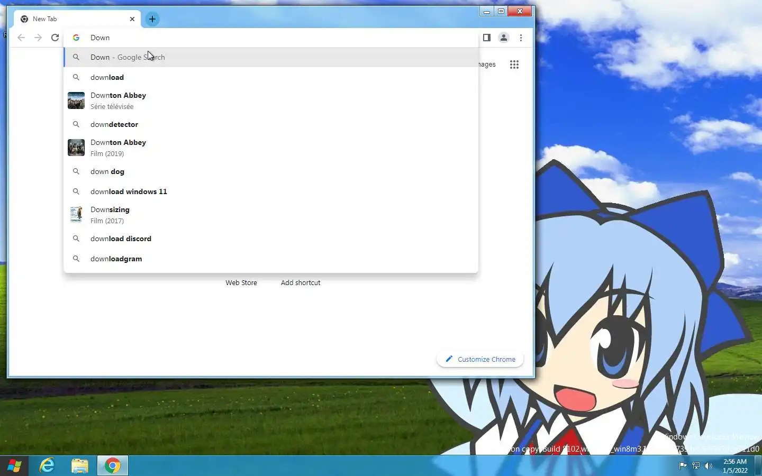This screenshot has height=476, width=762.
Task: Reload the page with the refresh icon
Action: pos(55,38)
